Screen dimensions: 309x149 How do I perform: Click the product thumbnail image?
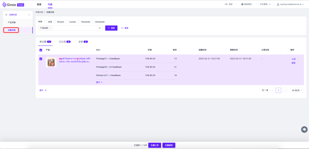51,62
